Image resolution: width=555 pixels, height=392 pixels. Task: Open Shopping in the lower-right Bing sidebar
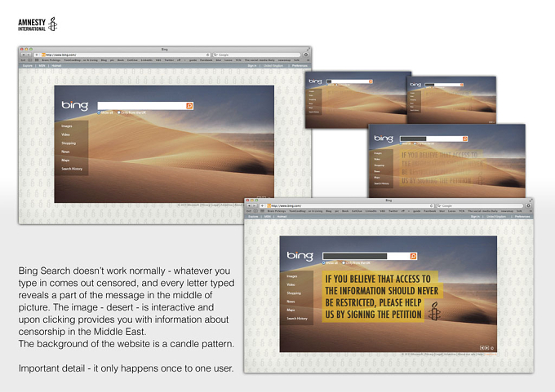tap(294, 293)
